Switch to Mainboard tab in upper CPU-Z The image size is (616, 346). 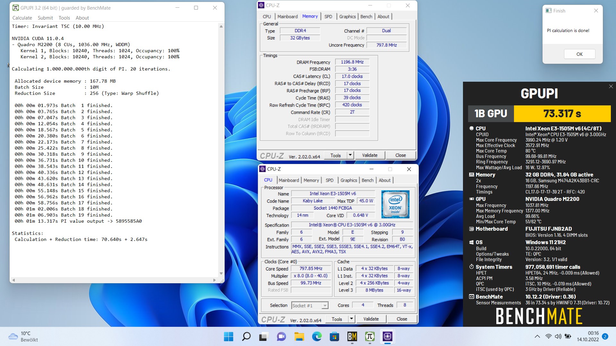point(287,17)
